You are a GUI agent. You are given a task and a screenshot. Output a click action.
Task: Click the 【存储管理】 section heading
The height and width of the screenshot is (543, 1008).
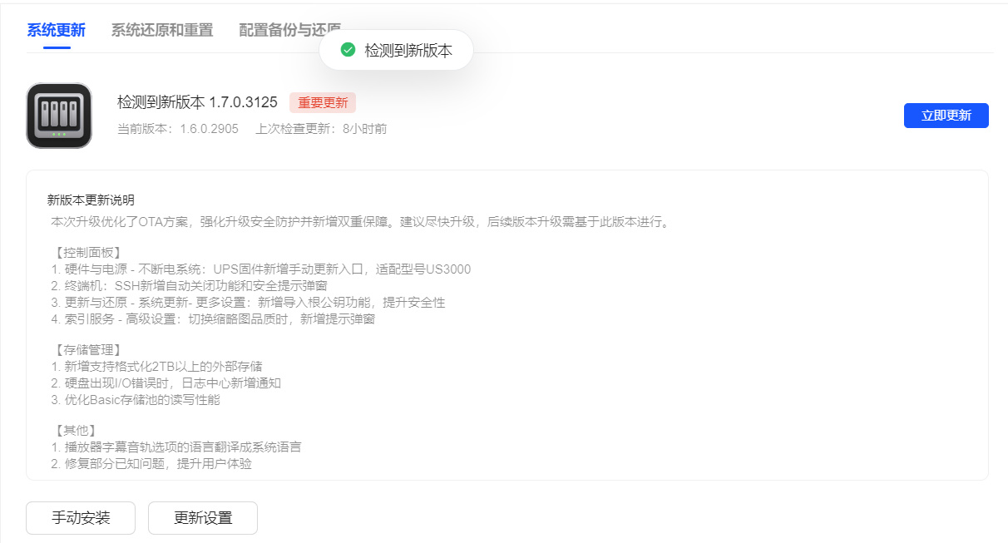[x=87, y=350]
